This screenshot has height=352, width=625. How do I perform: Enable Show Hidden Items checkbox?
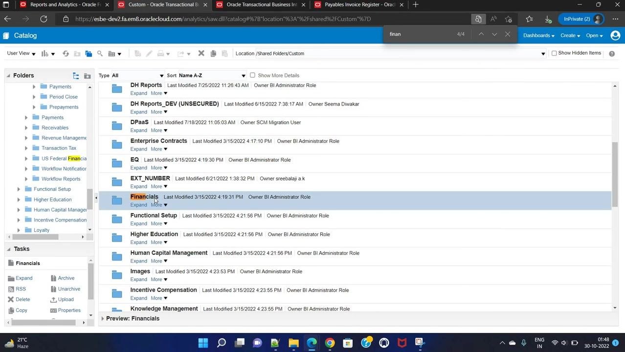(x=554, y=53)
